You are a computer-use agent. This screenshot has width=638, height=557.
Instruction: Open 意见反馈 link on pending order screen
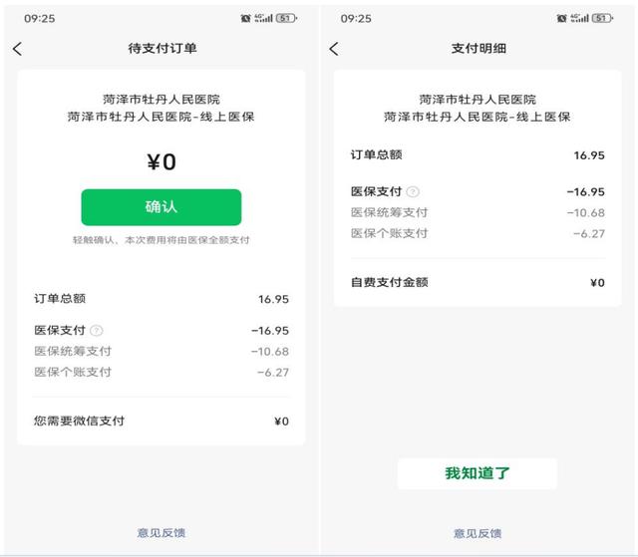161,533
